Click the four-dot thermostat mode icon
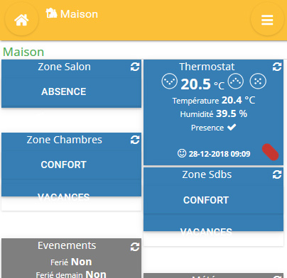The image size is (287, 278). tap(258, 81)
